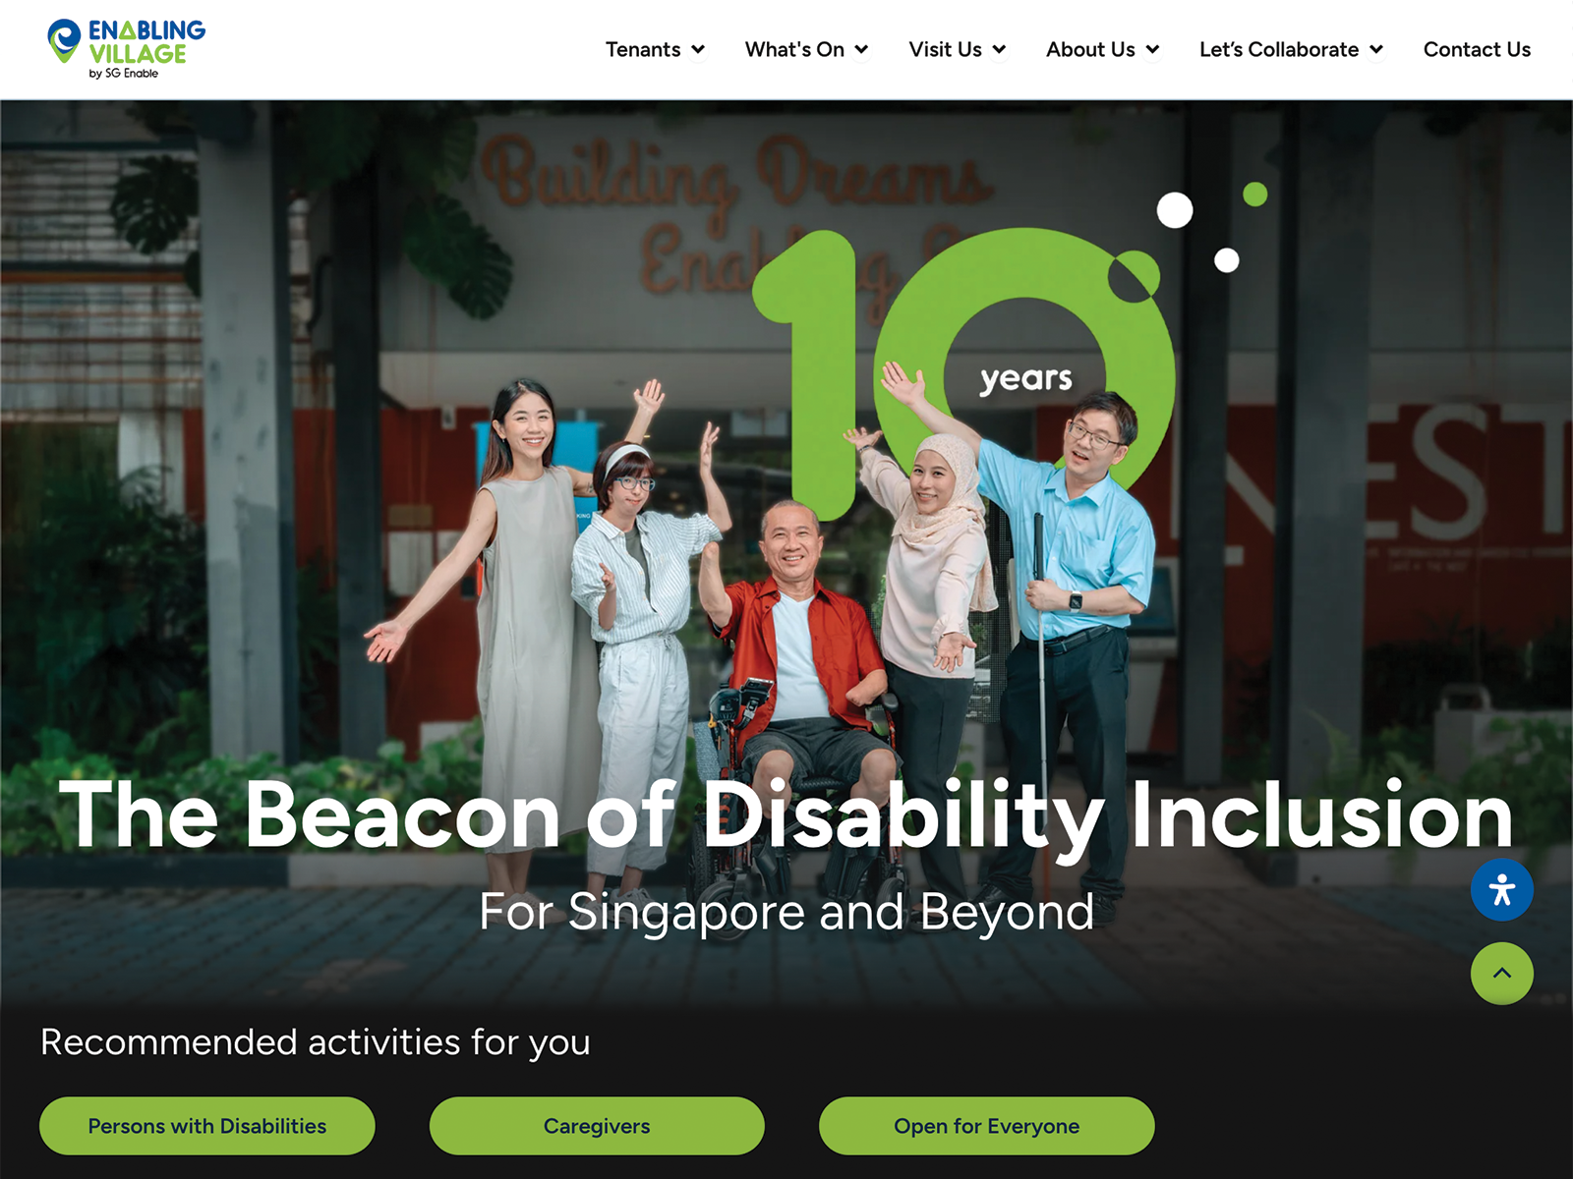This screenshot has height=1179, width=1573.
Task: Select the Visit Us menu item
Action: (945, 49)
